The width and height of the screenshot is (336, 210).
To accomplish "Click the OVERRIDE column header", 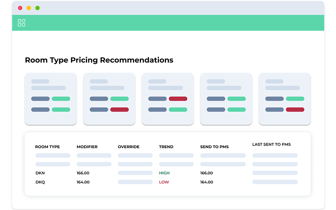I will pos(128,147).
